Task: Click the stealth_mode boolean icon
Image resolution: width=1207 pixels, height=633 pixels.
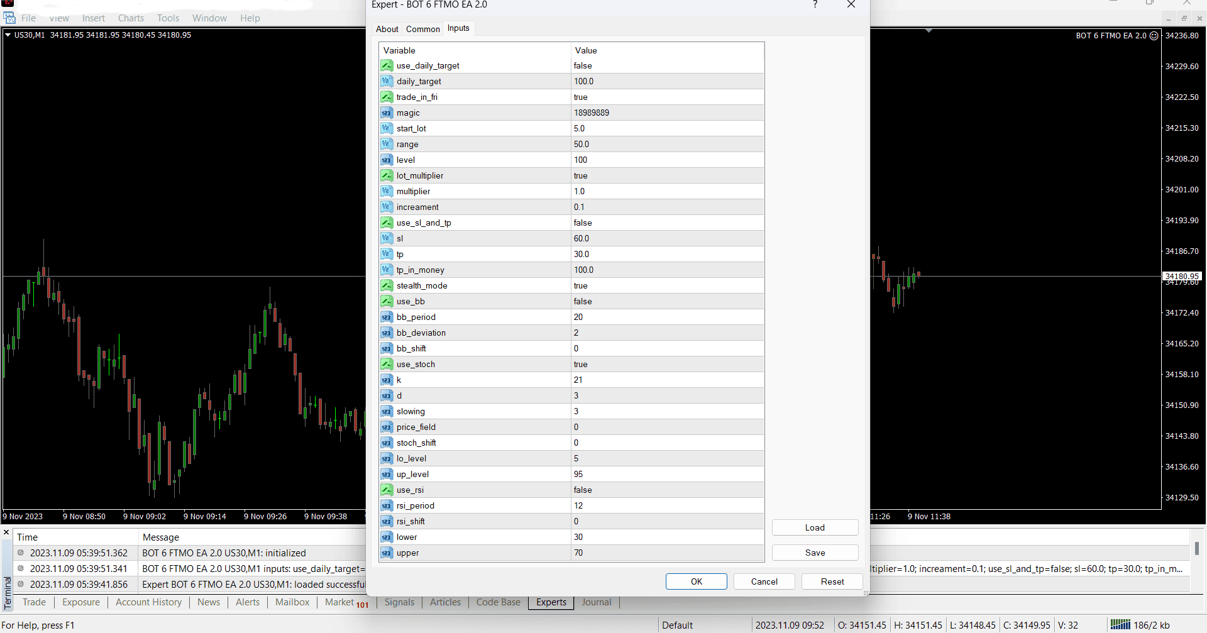Action: [387, 285]
